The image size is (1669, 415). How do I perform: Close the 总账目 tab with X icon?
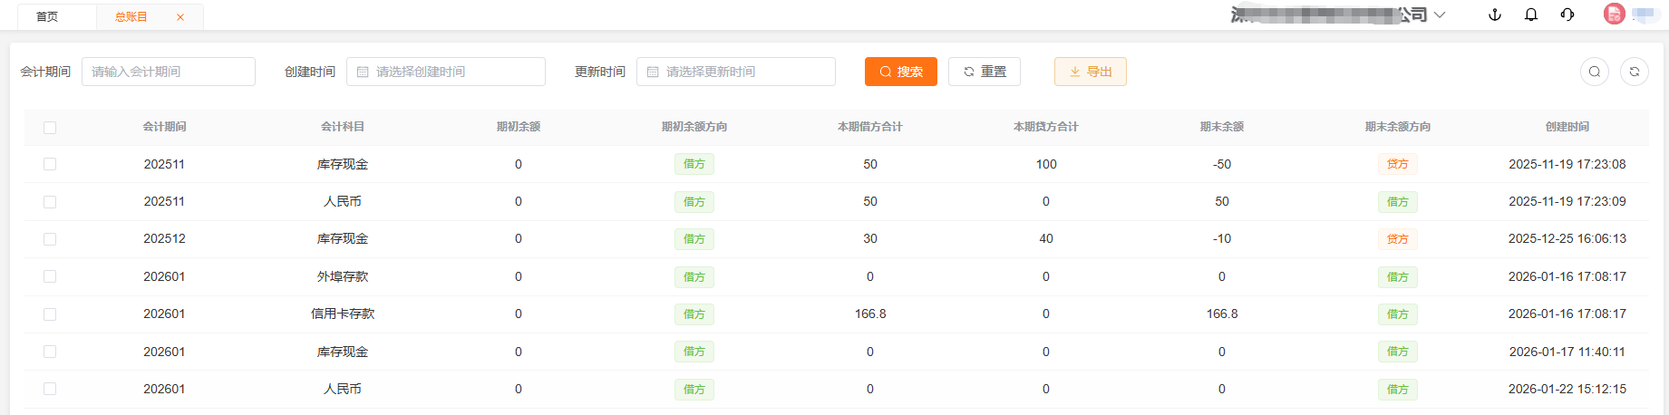(x=180, y=17)
